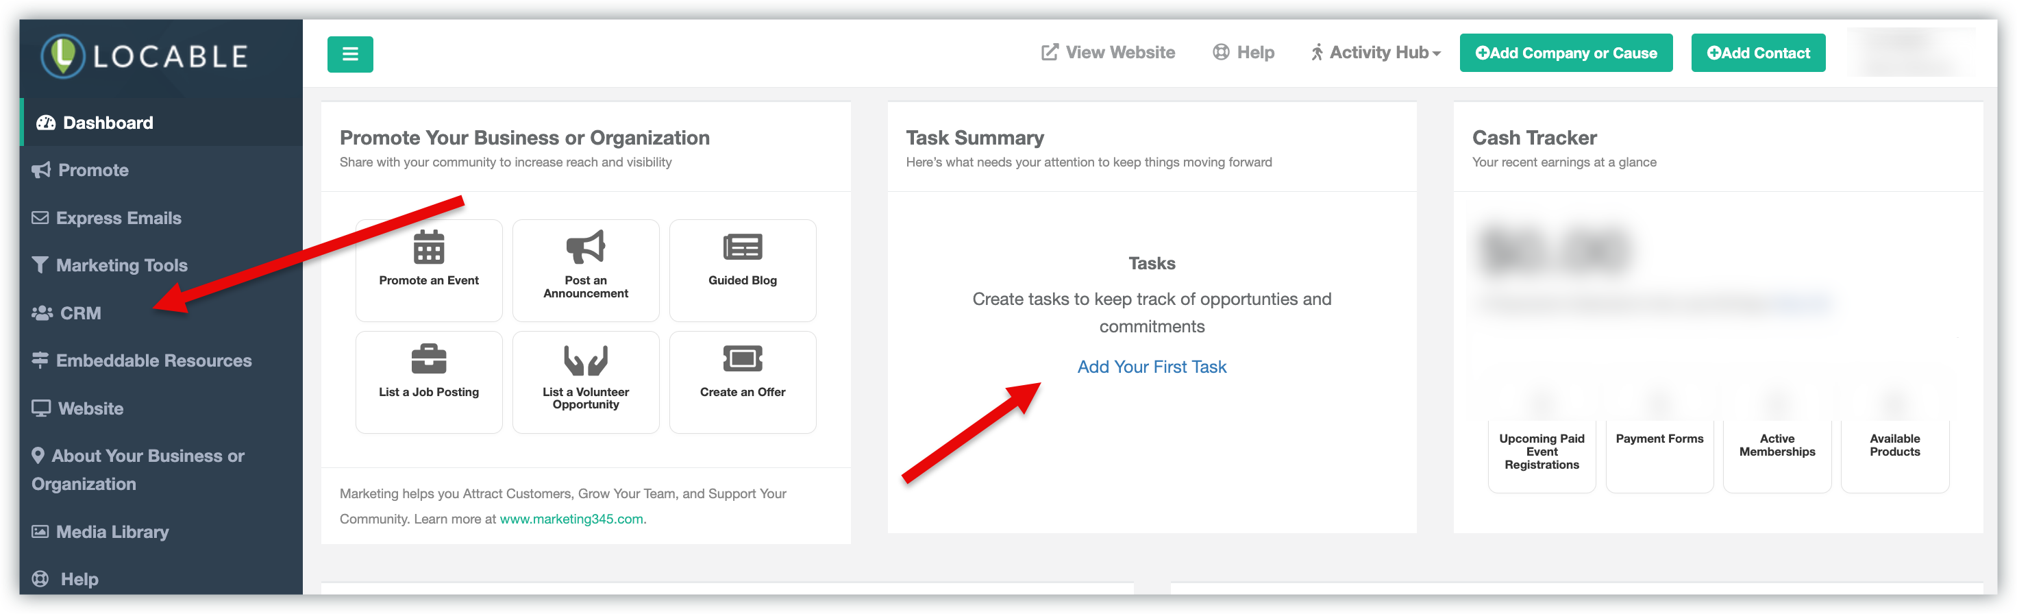Click the Promote an Event calendar icon
Viewport: 2017px width, 614px height.
pyautogui.click(x=428, y=247)
